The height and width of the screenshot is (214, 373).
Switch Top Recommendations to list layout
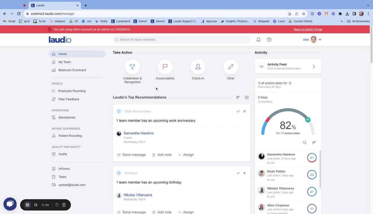coord(247,97)
